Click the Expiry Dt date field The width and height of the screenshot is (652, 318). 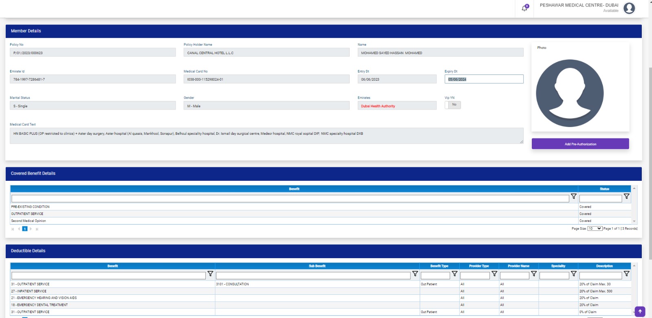pos(484,79)
